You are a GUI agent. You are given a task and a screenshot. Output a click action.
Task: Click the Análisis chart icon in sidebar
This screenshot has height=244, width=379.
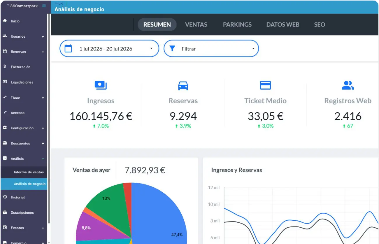(5, 158)
